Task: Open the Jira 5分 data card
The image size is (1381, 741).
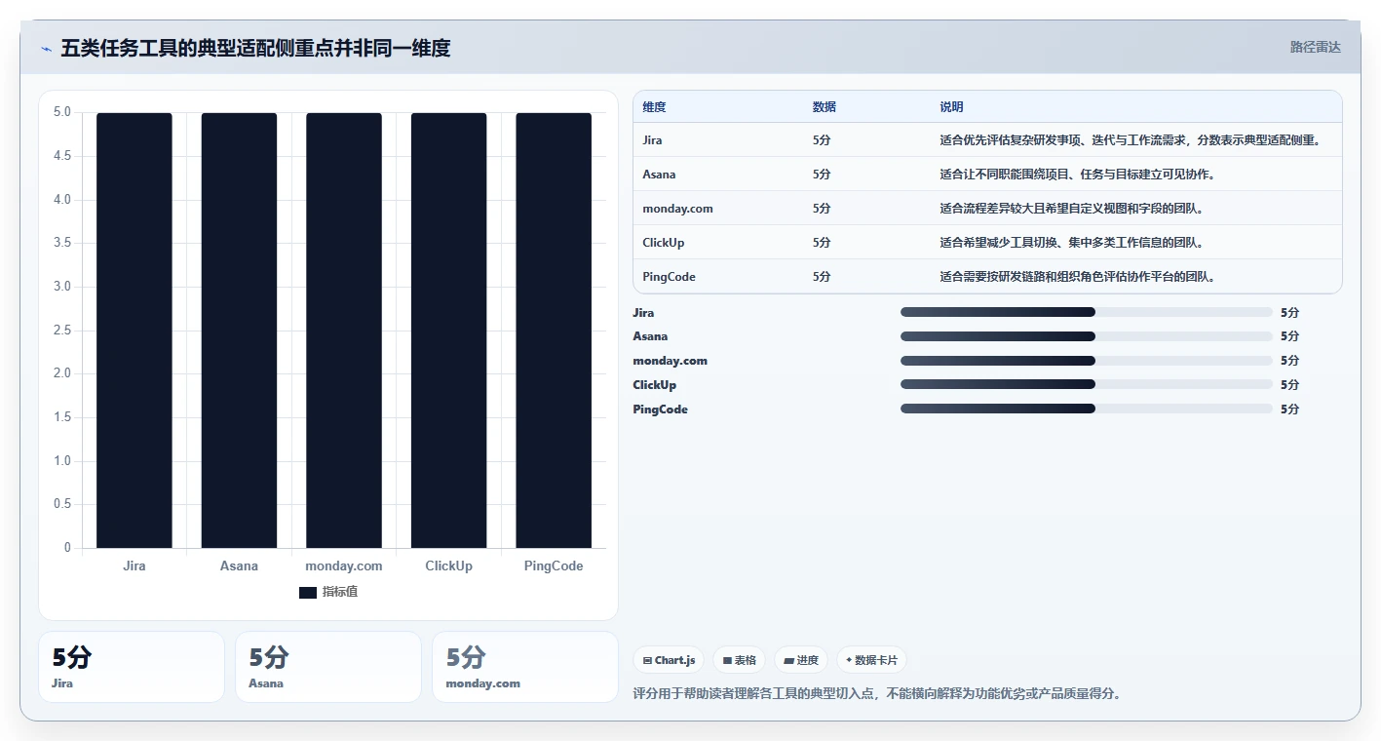Action: tap(131, 667)
